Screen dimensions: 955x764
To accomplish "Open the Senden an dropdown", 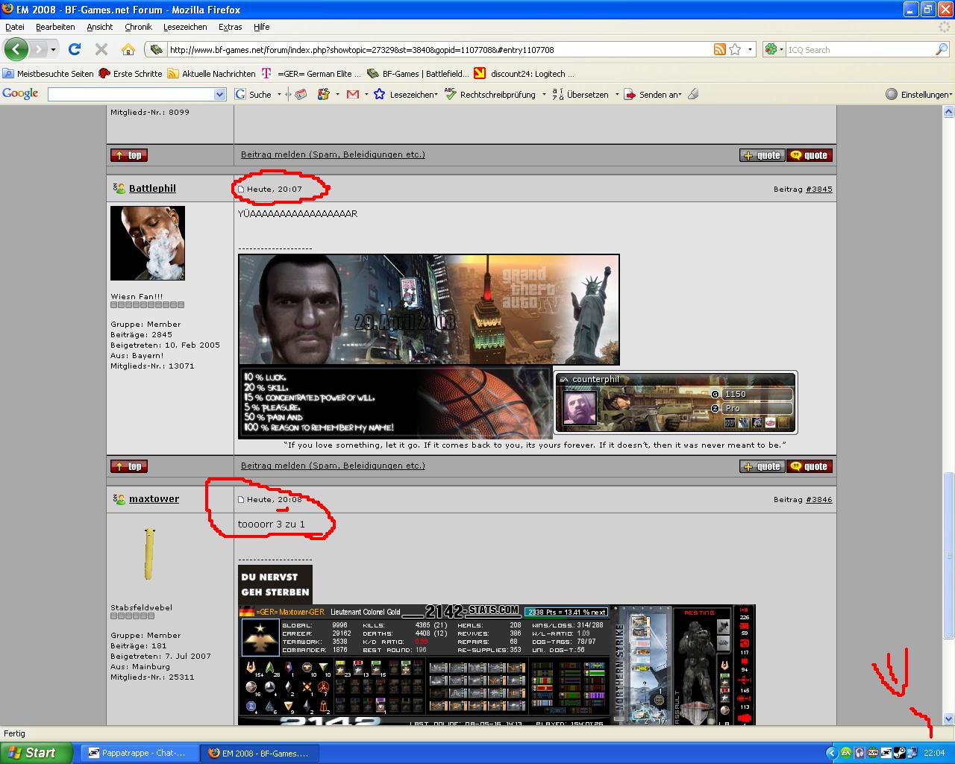I will coord(653,94).
